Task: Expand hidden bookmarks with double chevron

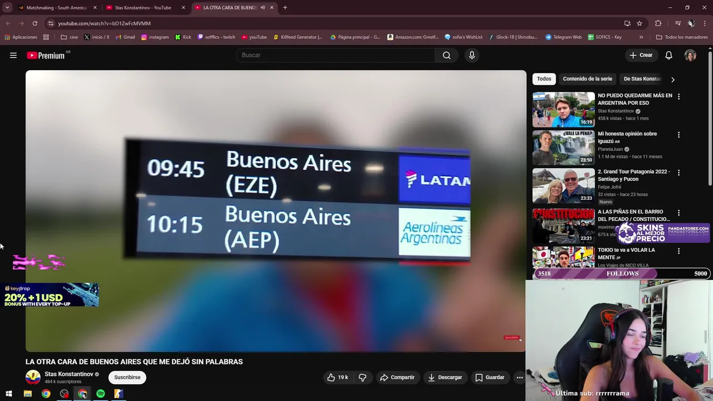Action: click(641, 37)
